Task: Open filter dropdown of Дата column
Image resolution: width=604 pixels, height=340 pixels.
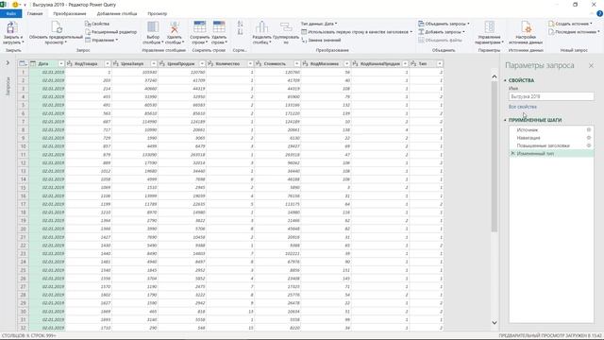Action: pos(60,63)
